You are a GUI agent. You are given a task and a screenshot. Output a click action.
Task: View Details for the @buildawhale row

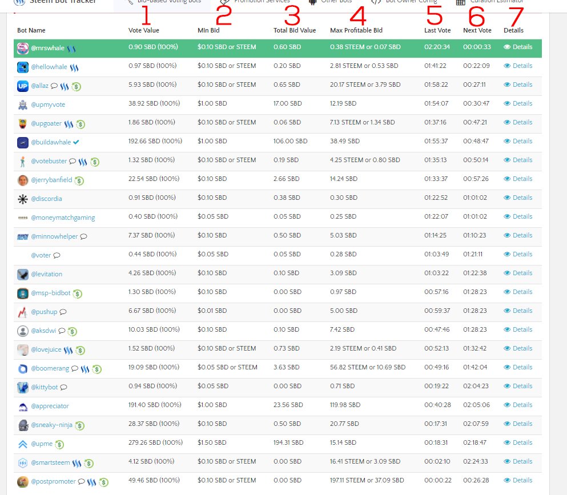click(518, 141)
